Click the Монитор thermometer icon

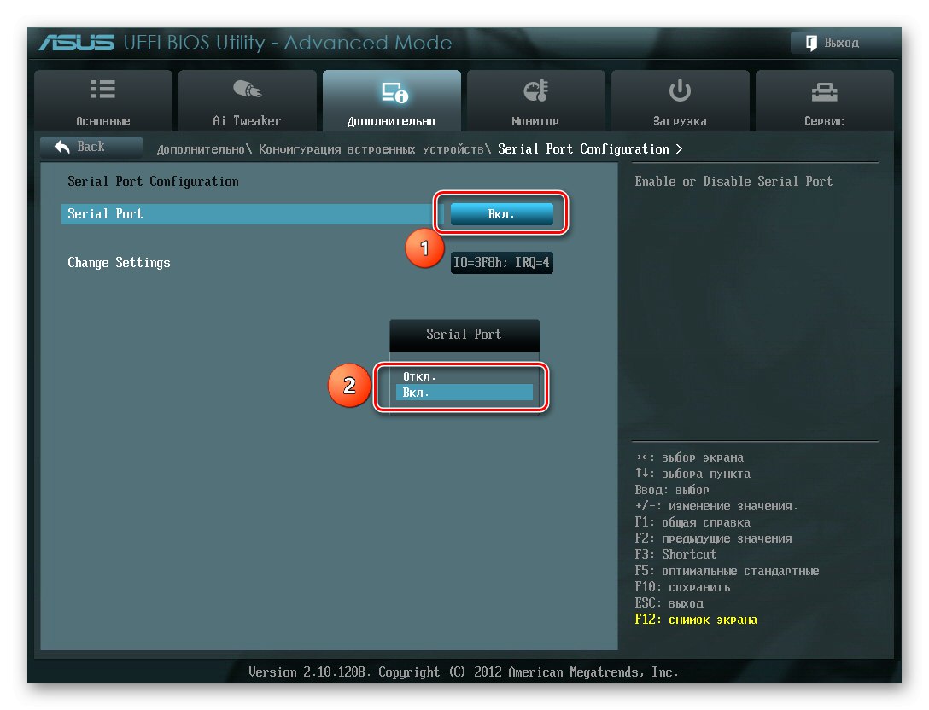point(535,90)
